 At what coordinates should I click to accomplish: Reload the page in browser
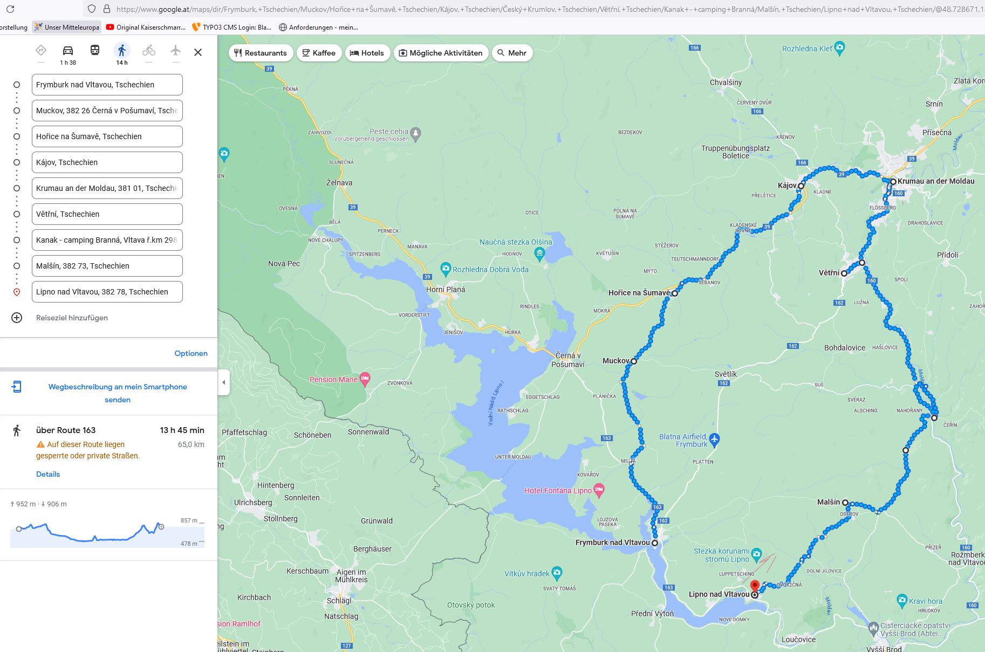tap(10, 9)
